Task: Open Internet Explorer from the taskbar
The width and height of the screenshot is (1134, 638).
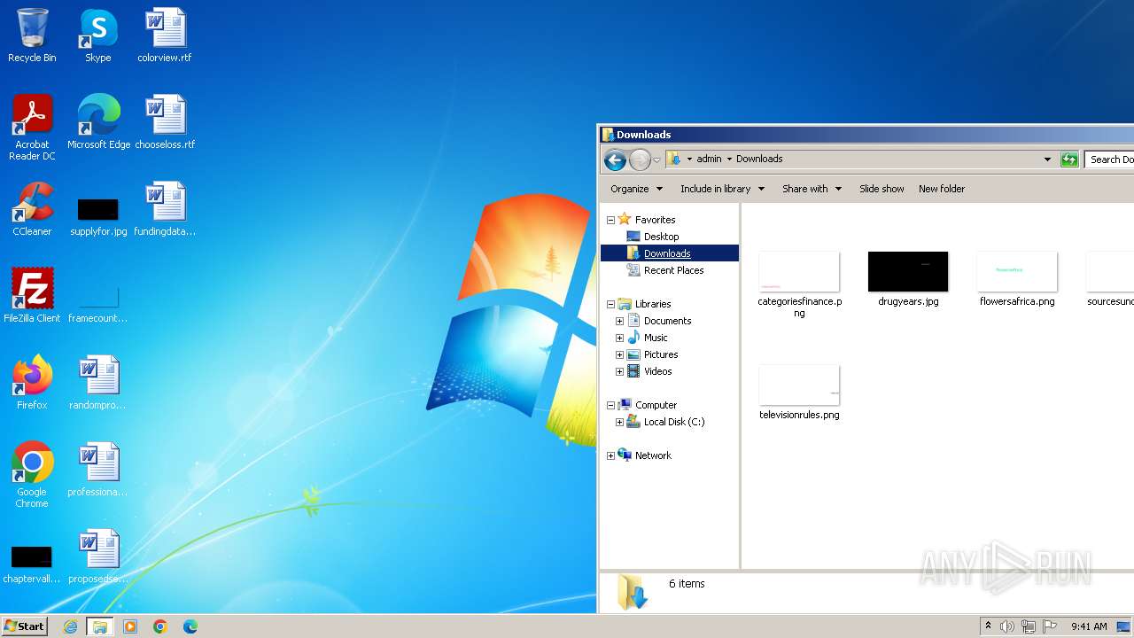Action: tap(70, 626)
